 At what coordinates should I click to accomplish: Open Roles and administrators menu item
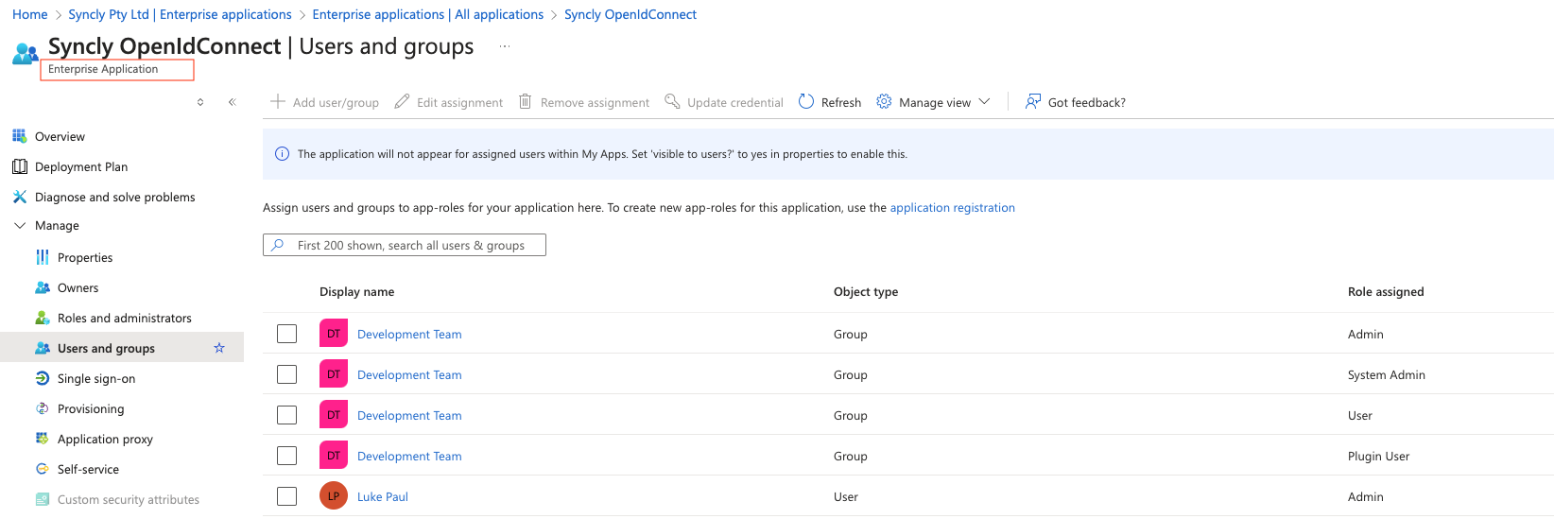coord(125,318)
